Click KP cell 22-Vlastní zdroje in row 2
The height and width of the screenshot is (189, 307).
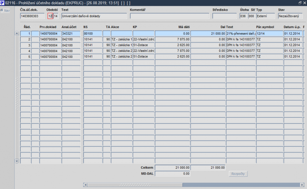(144, 39)
